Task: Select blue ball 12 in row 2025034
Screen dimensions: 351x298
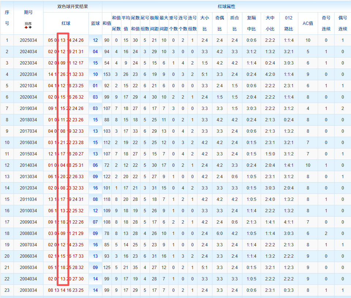Action: [95, 40]
